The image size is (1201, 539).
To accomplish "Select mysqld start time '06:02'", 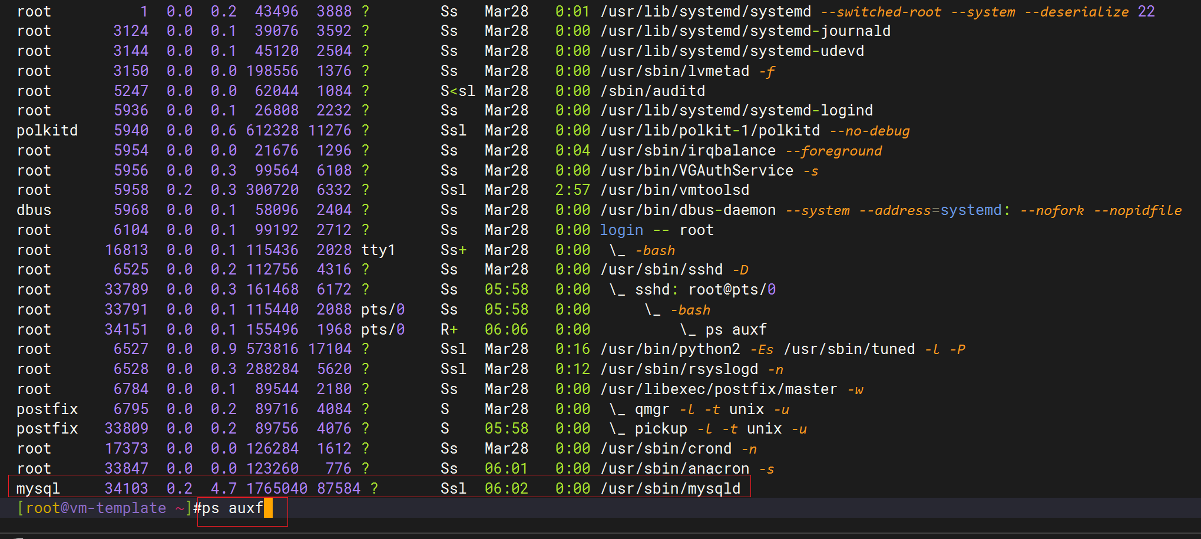I will tap(507, 488).
